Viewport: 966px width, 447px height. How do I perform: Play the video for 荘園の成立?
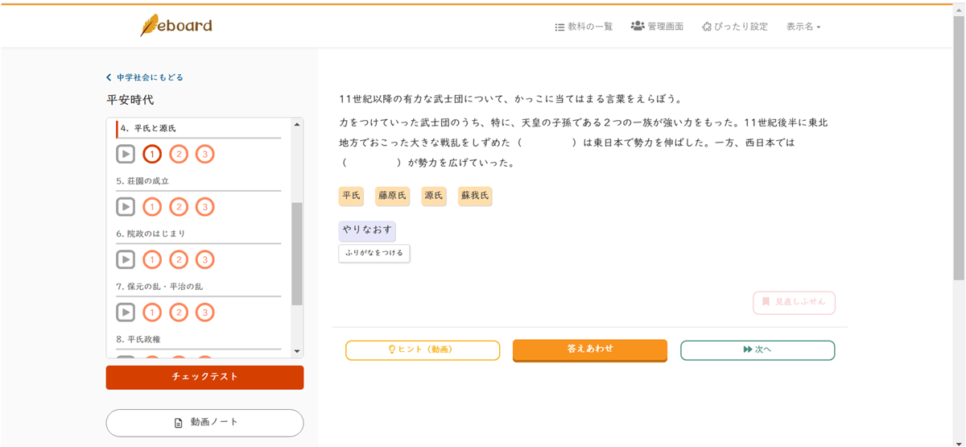[125, 207]
